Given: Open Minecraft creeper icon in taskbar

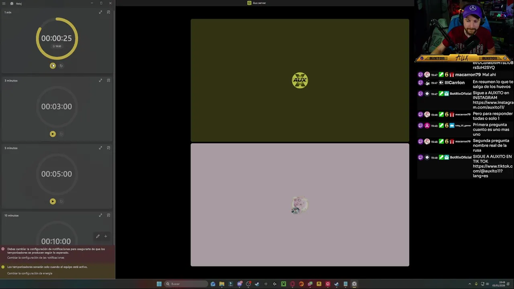Looking at the screenshot, I should 284,284.
